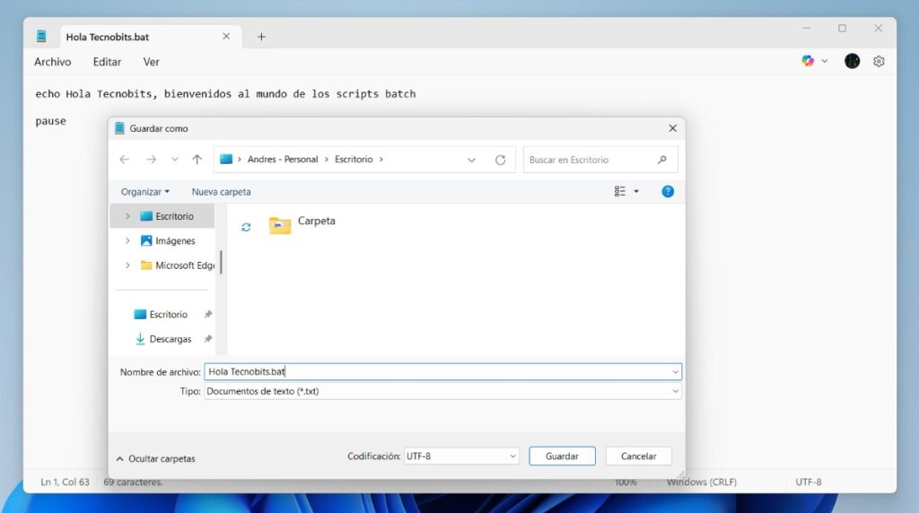Click the Nombre de archivo input field
The width and height of the screenshot is (919, 513).
point(435,371)
